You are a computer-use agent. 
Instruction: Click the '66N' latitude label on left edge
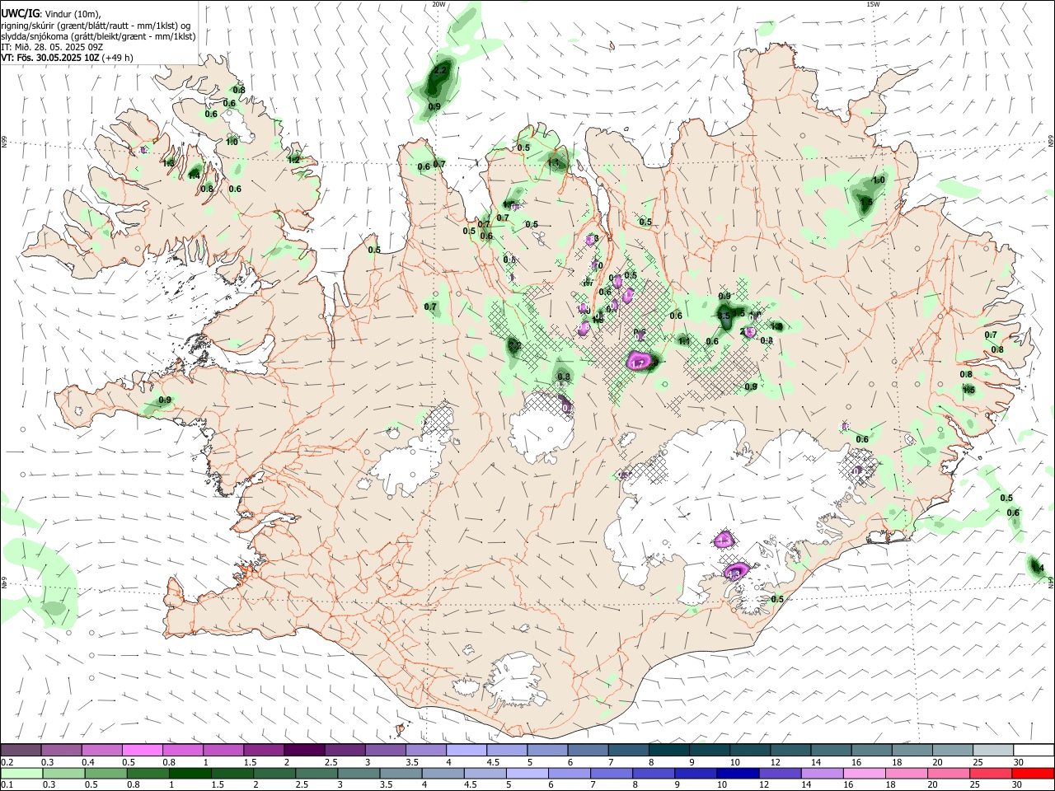click(4, 143)
